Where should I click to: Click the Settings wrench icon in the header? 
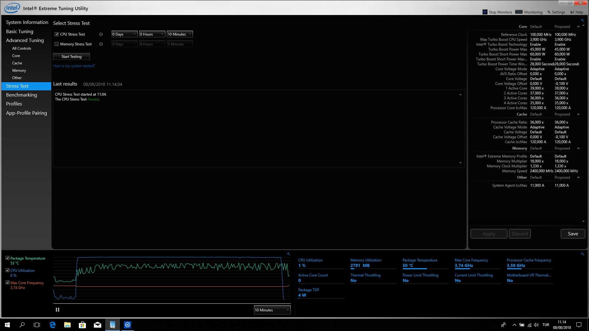click(x=549, y=12)
